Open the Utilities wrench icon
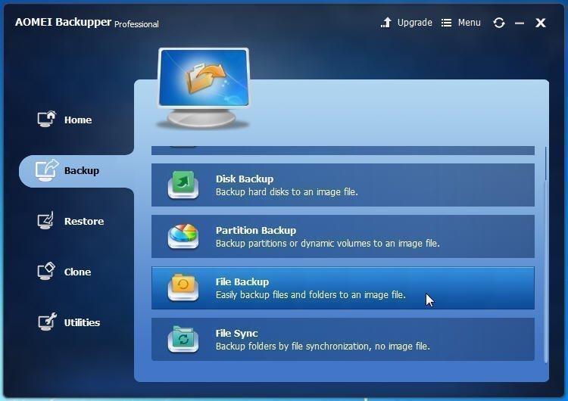Screen dimensions: 568x401 coord(47,322)
